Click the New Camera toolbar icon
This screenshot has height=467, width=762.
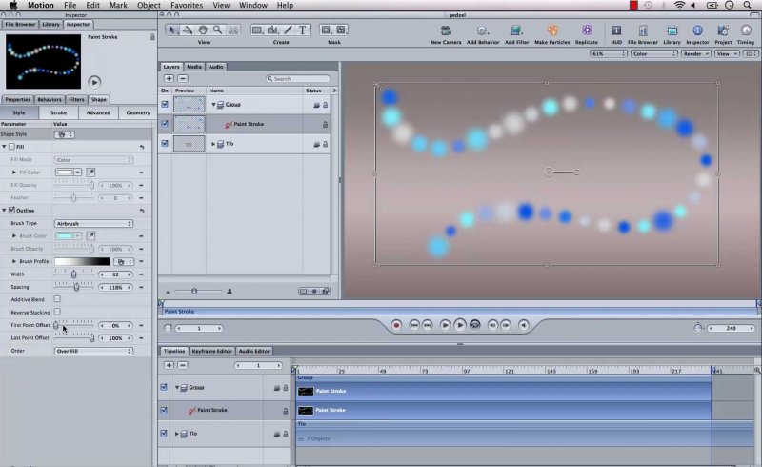click(x=446, y=30)
